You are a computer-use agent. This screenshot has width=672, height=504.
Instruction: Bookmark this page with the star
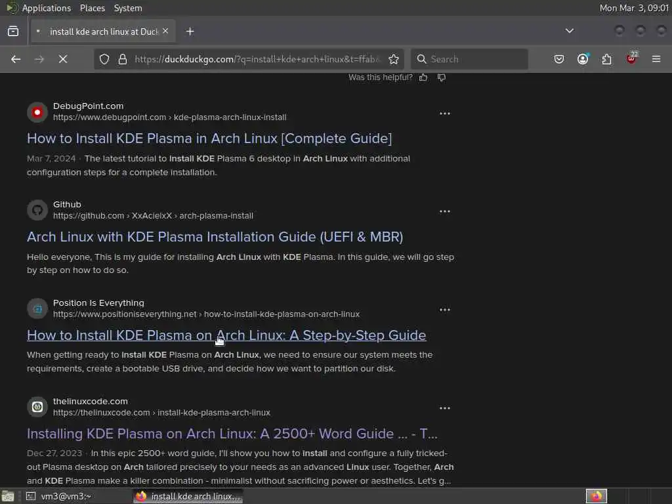coord(394,59)
